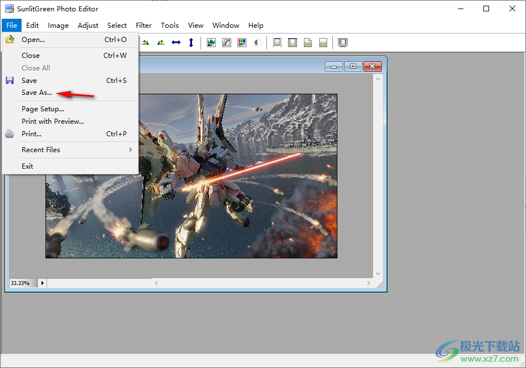Click the vertical scrollbar down arrow

click(378, 274)
